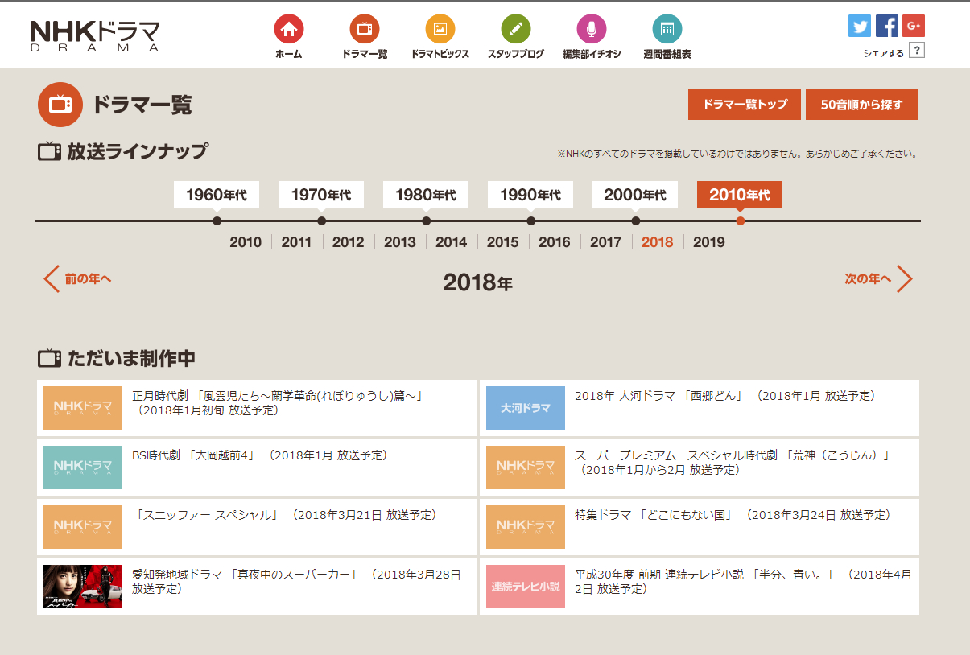Click the orange thumbnail beside 風雲児たち
This screenshot has height=655, width=970.
click(x=83, y=408)
